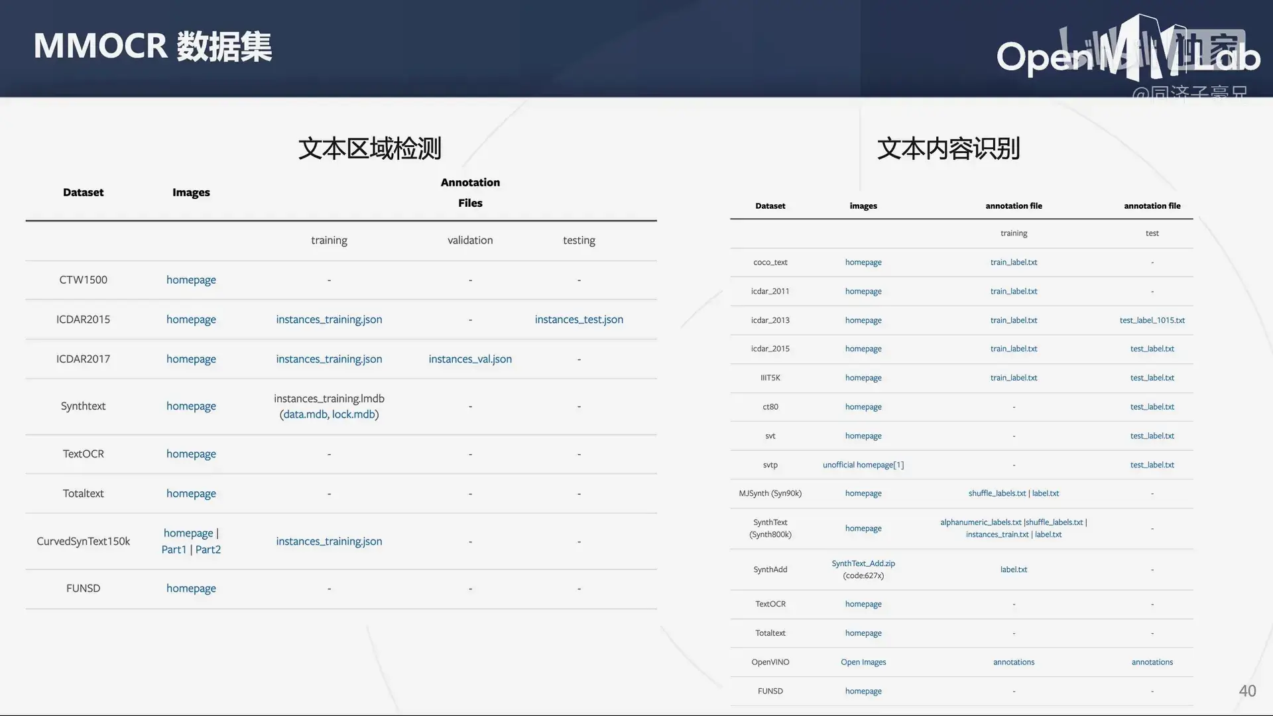Click the testing sub-header
Image resolution: width=1273 pixels, height=716 pixels.
579,241
